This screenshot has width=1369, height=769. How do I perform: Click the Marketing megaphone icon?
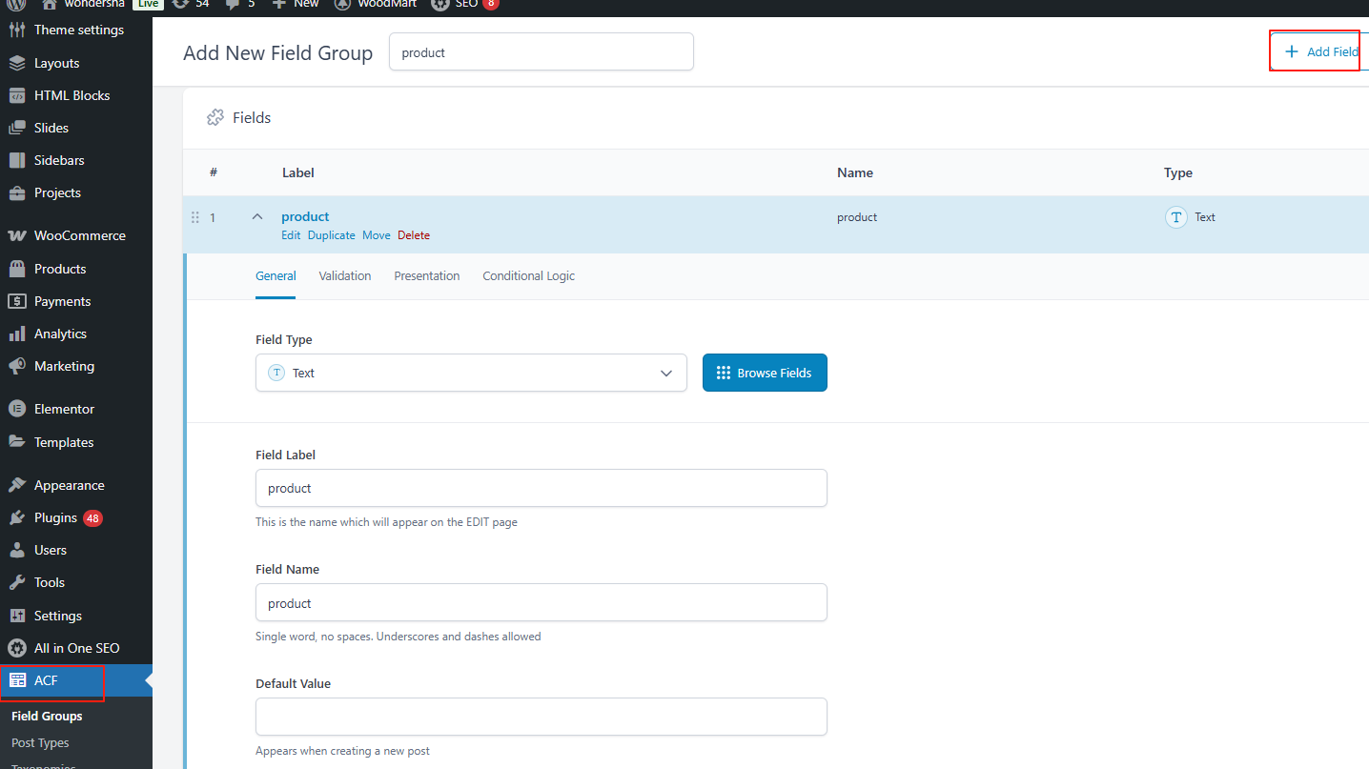pos(16,366)
